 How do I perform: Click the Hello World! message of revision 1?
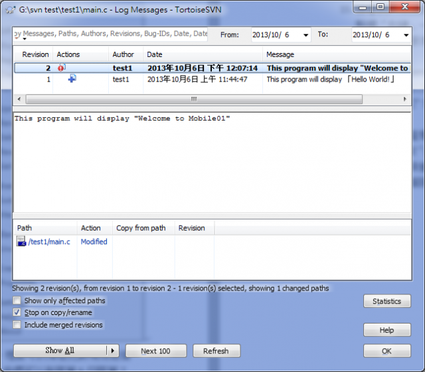tap(331, 80)
